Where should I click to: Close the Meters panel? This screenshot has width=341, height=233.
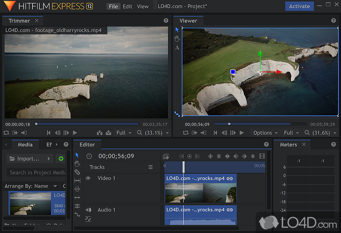(304, 144)
